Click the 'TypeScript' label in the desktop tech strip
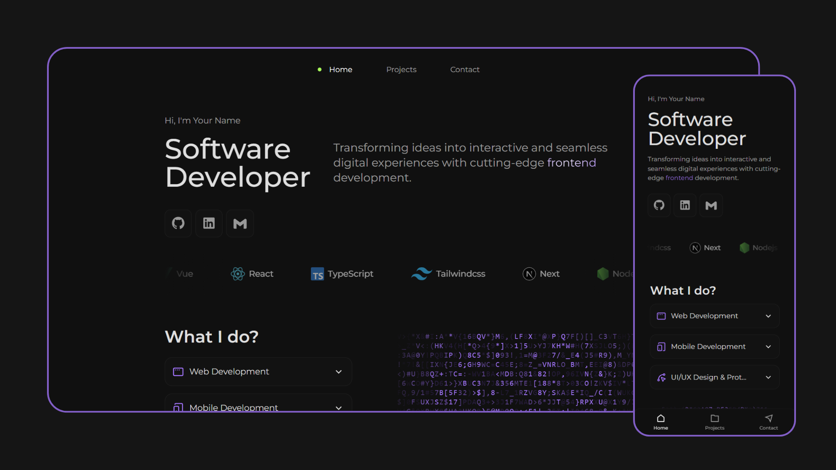This screenshot has width=836, height=470. coord(351,274)
